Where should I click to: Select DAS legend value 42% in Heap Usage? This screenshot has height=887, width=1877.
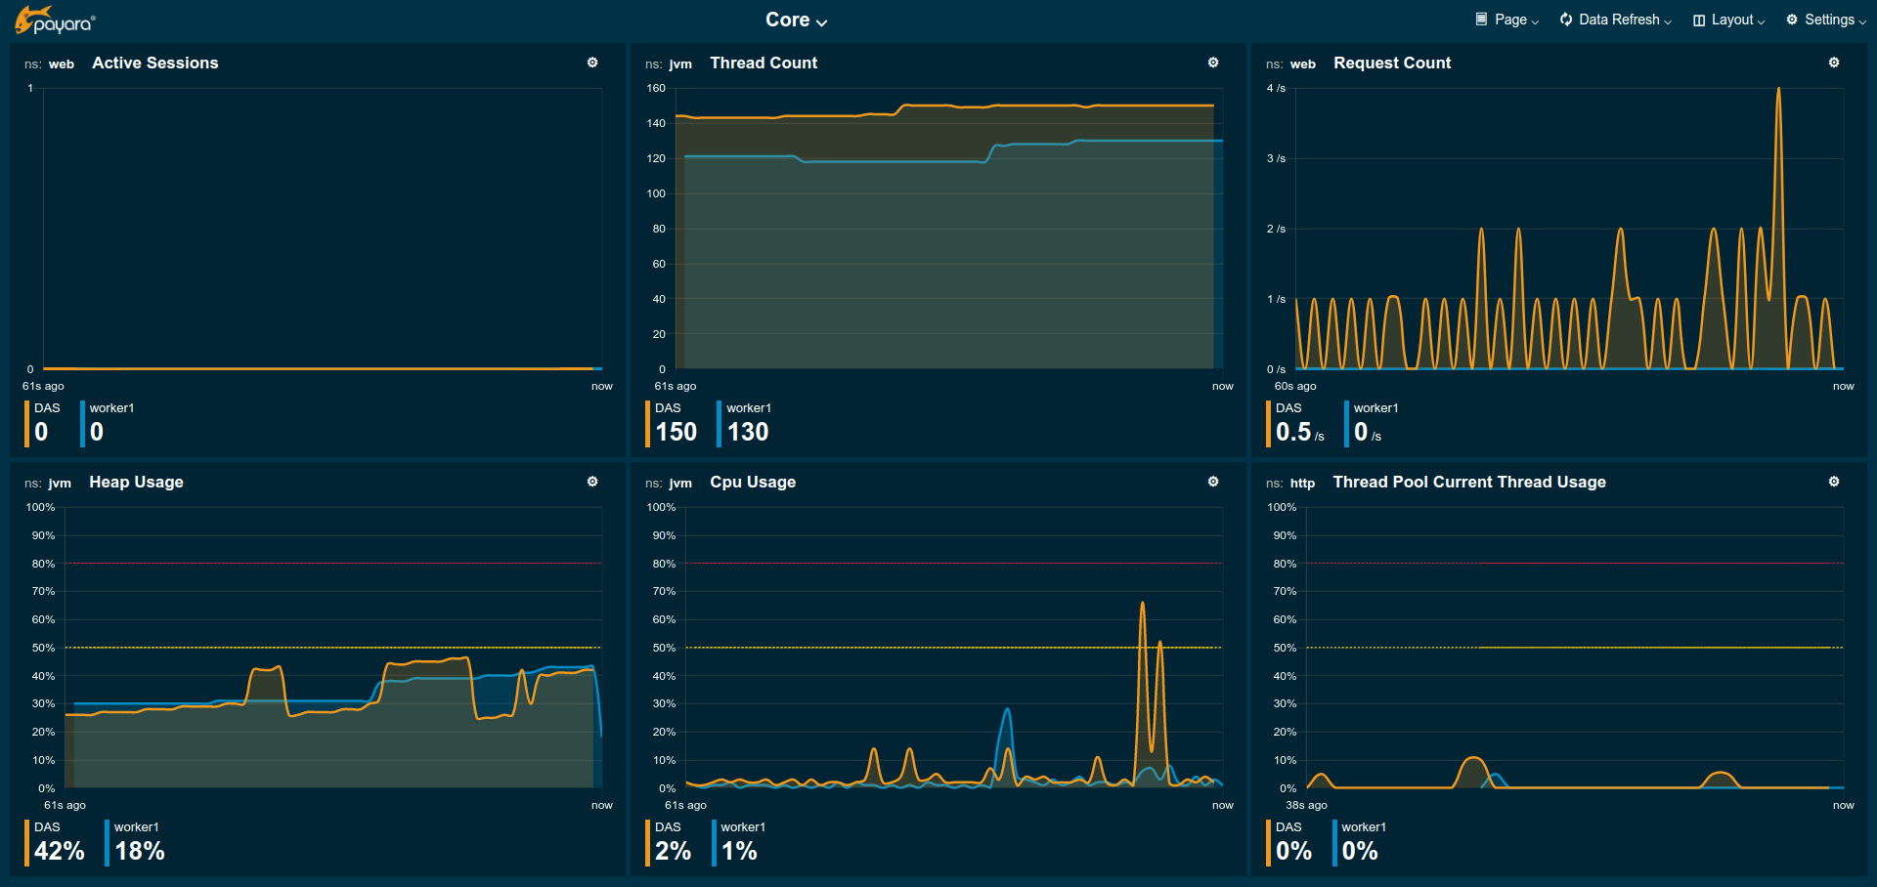click(x=57, y=843)
